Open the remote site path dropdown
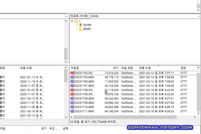The height and width of the screenshot is (134, 201). [x=199, y=16]
